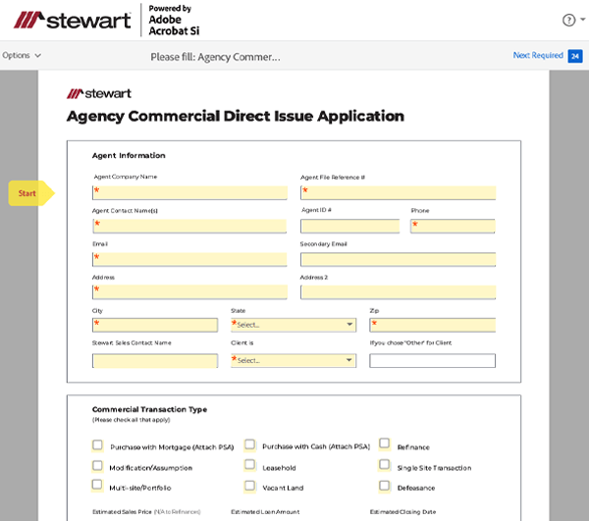Focus the Zip input field

coord(432,325)
